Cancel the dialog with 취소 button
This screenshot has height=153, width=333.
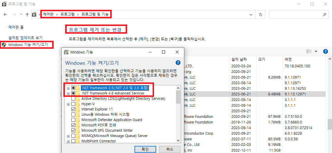click(169, 149)
